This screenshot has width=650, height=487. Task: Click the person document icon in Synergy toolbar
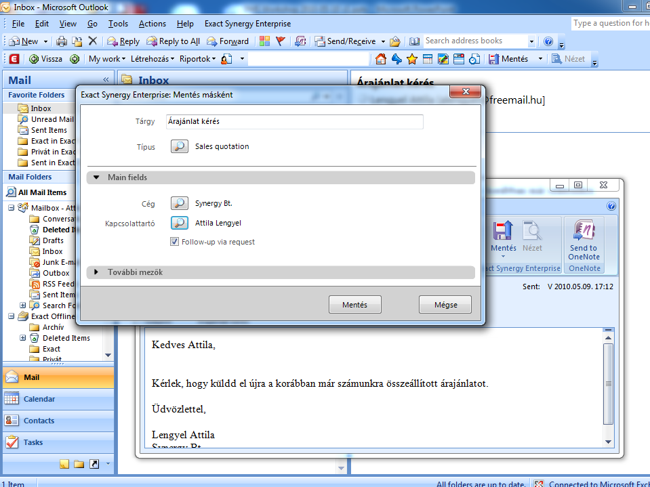click(x=226, y=59)
